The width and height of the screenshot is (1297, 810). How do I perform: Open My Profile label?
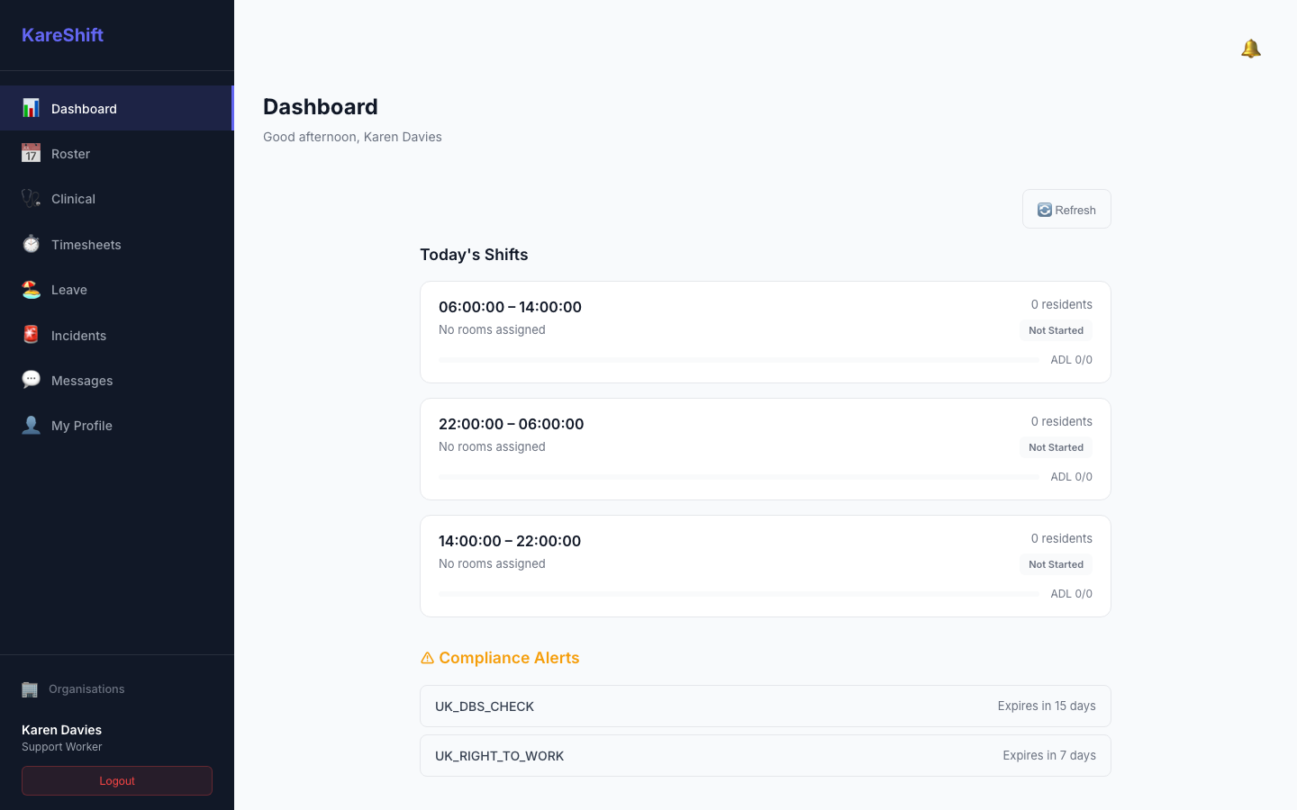(x=82, y=426)
